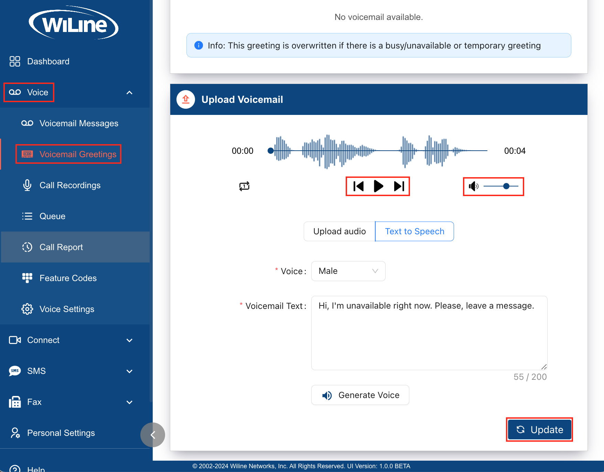Collapse the Voice menu section
Viewport: 604px width, 472px height.
click(x=129, y=93)
